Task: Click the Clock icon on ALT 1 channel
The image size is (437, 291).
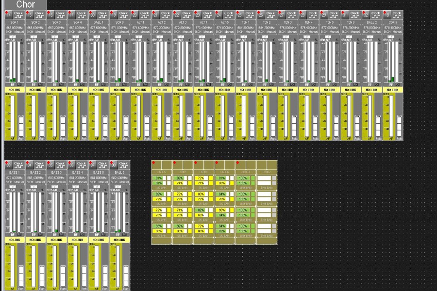Action: pos(144,15)
